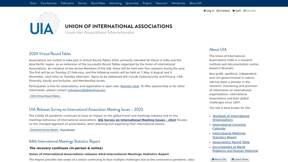Open the Core Activities menu
Viewport: 288px width, 162px height.
point(48,3)
